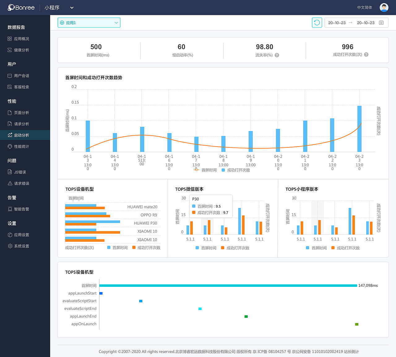The width and height of the screenshot is (396, 357).
Task: Toggle 首屏时间 legend in TOP5微信版本
Action: 206,248
